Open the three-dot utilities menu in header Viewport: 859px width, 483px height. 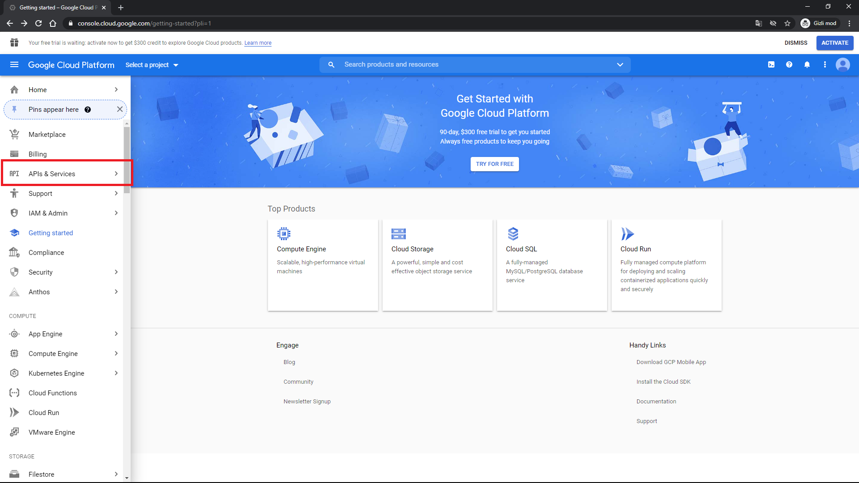coord(825,65)
